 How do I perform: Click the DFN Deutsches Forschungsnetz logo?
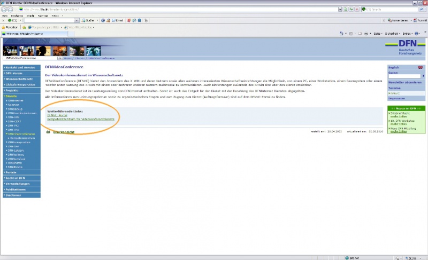click(x=406, y=47)
